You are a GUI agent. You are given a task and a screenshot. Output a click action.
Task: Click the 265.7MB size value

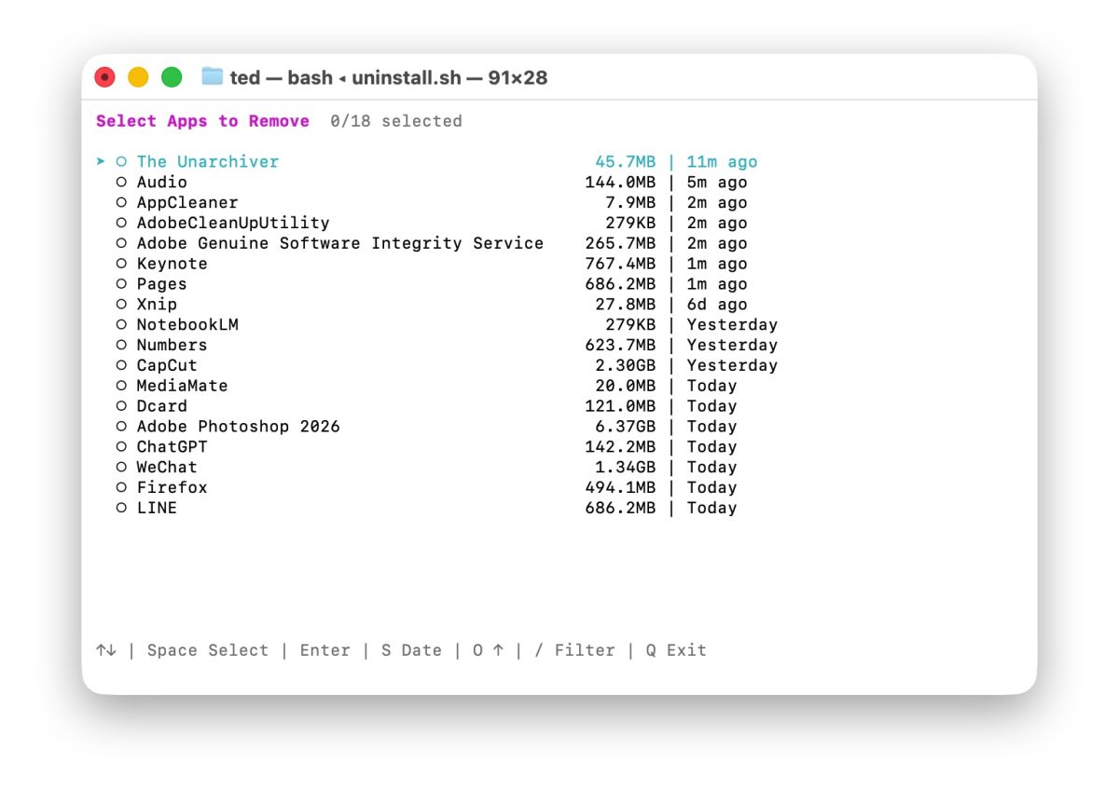pyautogui.click(x=620, y=243)
